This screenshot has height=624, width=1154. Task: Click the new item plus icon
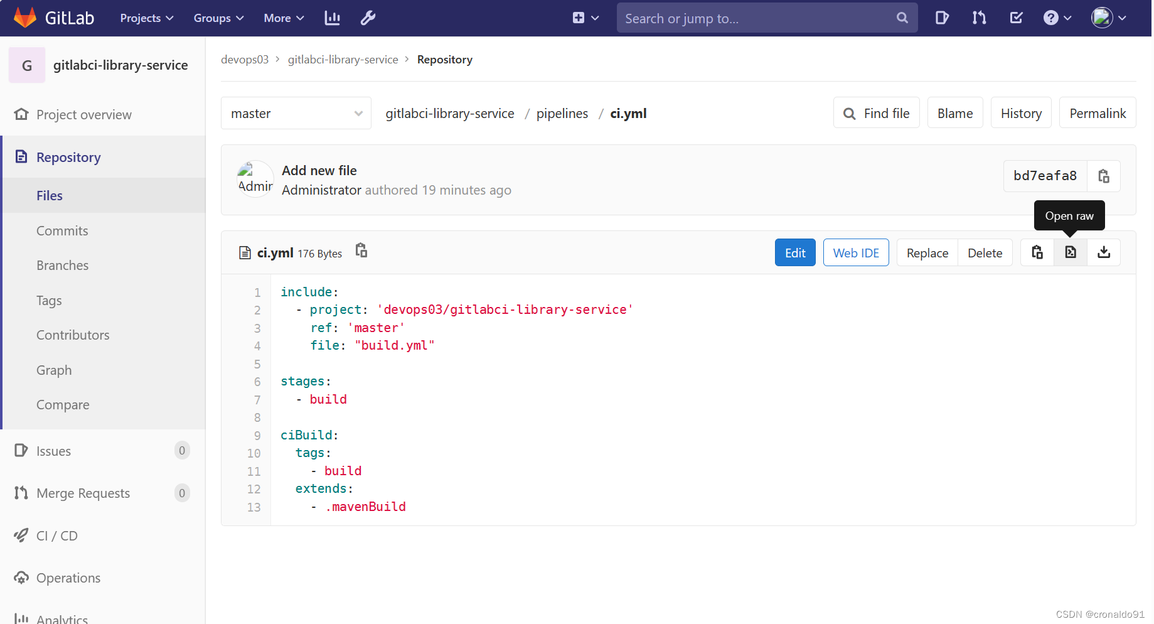[x=579, y=18]
